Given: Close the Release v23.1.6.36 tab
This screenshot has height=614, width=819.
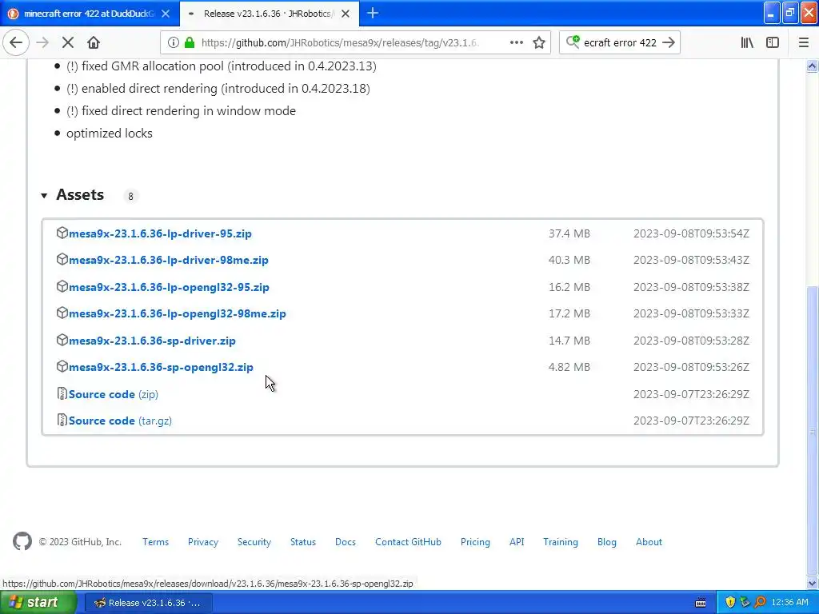Looking at the screenshot, I should pos(346,14).
